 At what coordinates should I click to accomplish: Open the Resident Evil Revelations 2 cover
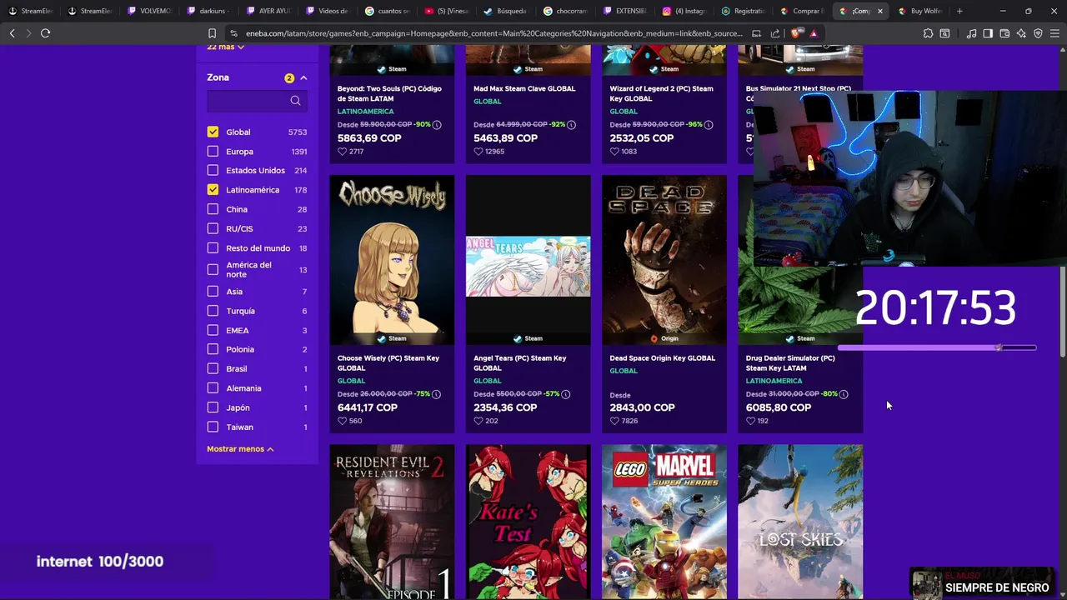coord(392,522)
